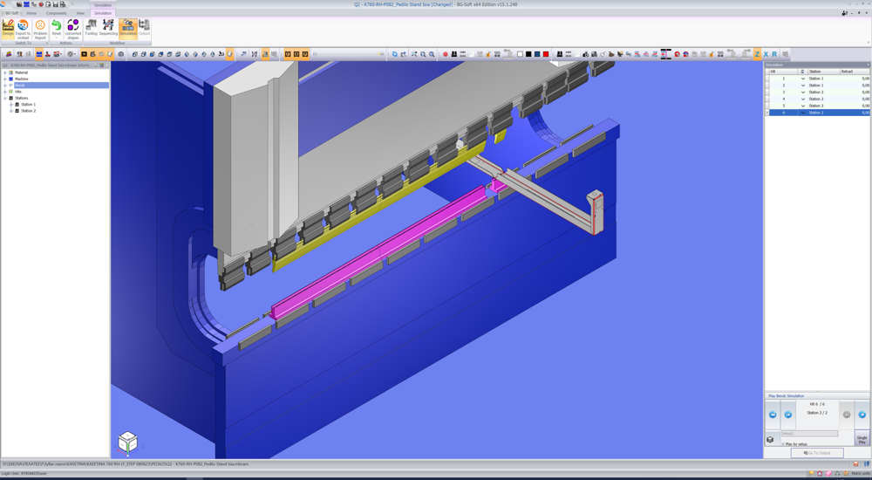The height and width of the screenshot is (480, 872).
Task: Select the dark blue background color swatch
Action: point(537,54)
